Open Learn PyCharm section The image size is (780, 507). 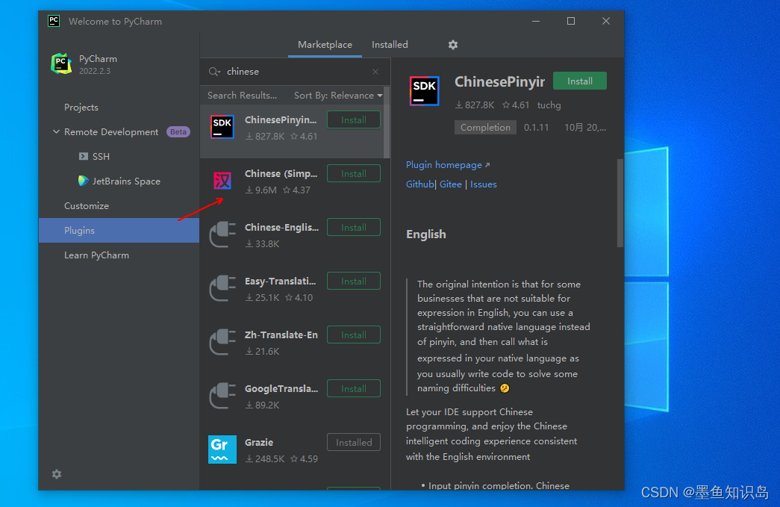coord(96,255)
